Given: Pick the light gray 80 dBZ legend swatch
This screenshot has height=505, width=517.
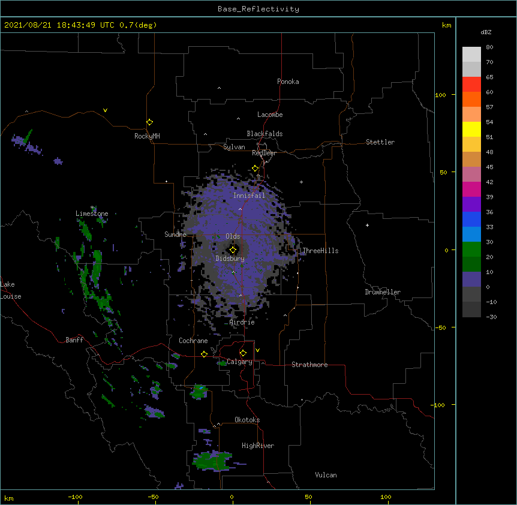Looking at the screenshot, I should coord(471,55).
